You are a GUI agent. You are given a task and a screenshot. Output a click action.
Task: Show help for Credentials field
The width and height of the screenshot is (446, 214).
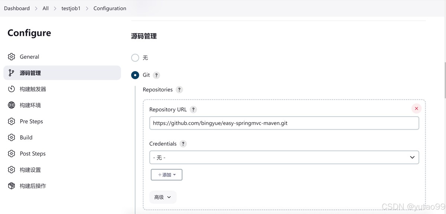tap(183, 144)
